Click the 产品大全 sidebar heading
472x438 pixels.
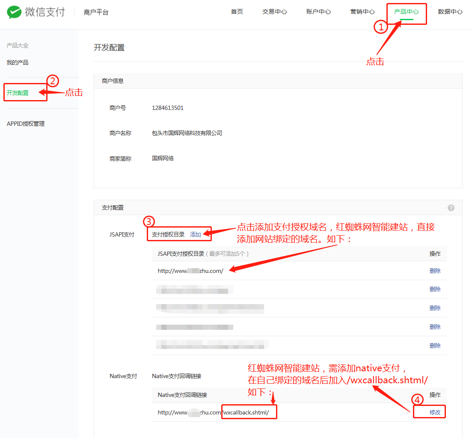point(18,45)
